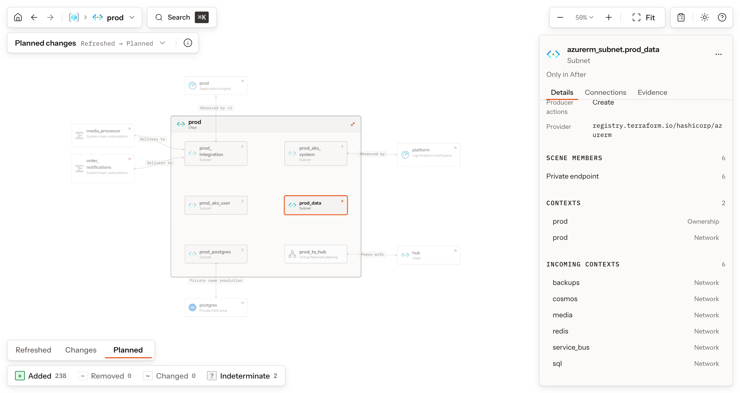
Task: Toggle the Removed filter
Action: point(105,376)
